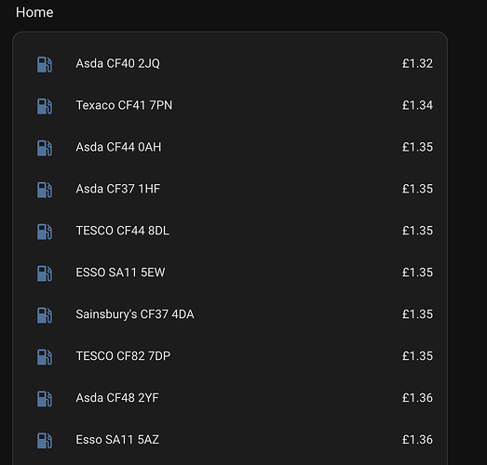Click the £1.32 price for Asda CF40
Image resolution: width=487 pixels, height=465 pixels.
click(417, 63)
